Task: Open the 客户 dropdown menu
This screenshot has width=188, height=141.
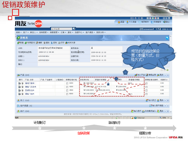Action: point(26,32)
